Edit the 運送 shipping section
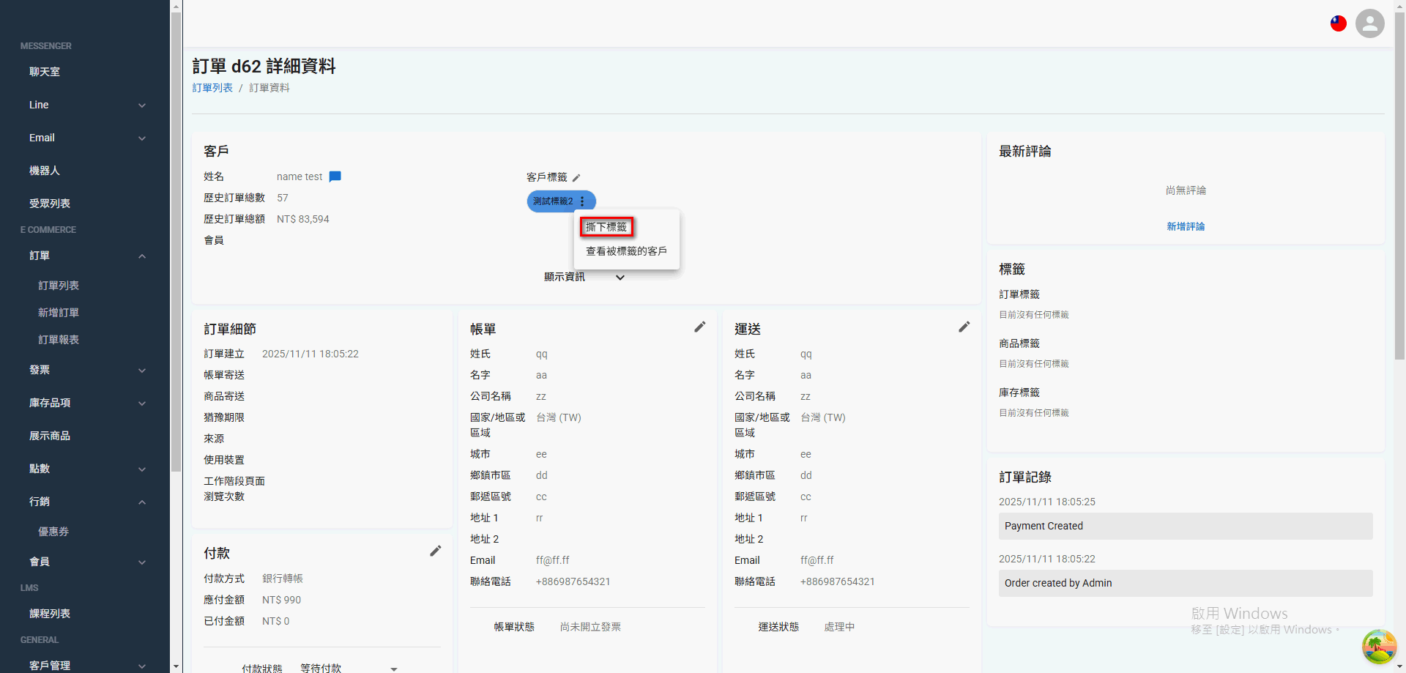Image resolution: width=1406 pixels, height=673 pixels. tap(964, 327)
